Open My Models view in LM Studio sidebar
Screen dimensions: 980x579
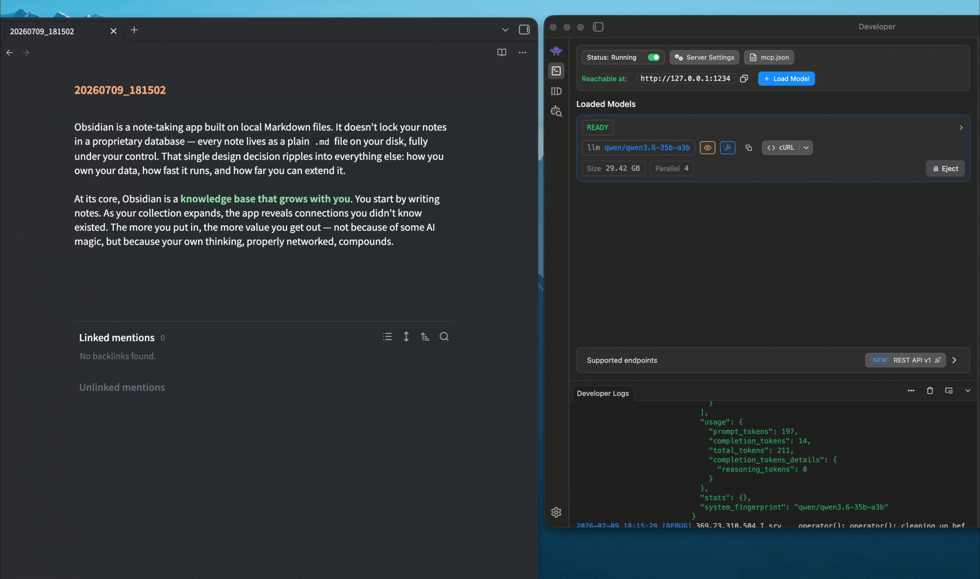coord(556,91)
